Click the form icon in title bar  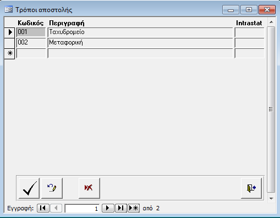pos(8,9)
